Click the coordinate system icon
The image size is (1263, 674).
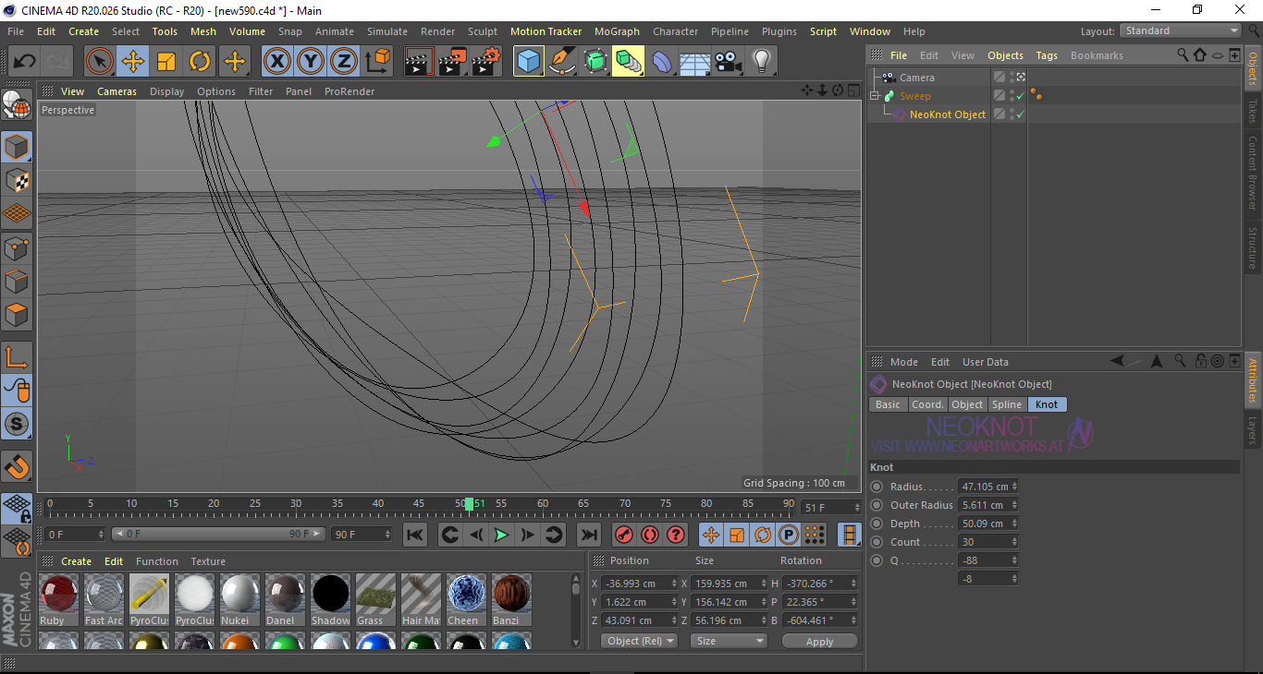tap(377, 62)
